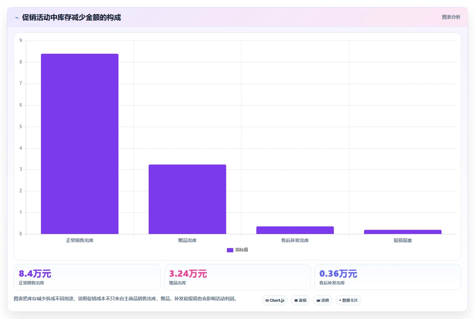Click the 图表分析 label in header
The width and height of the screenshot is (475, 319).
451,17
